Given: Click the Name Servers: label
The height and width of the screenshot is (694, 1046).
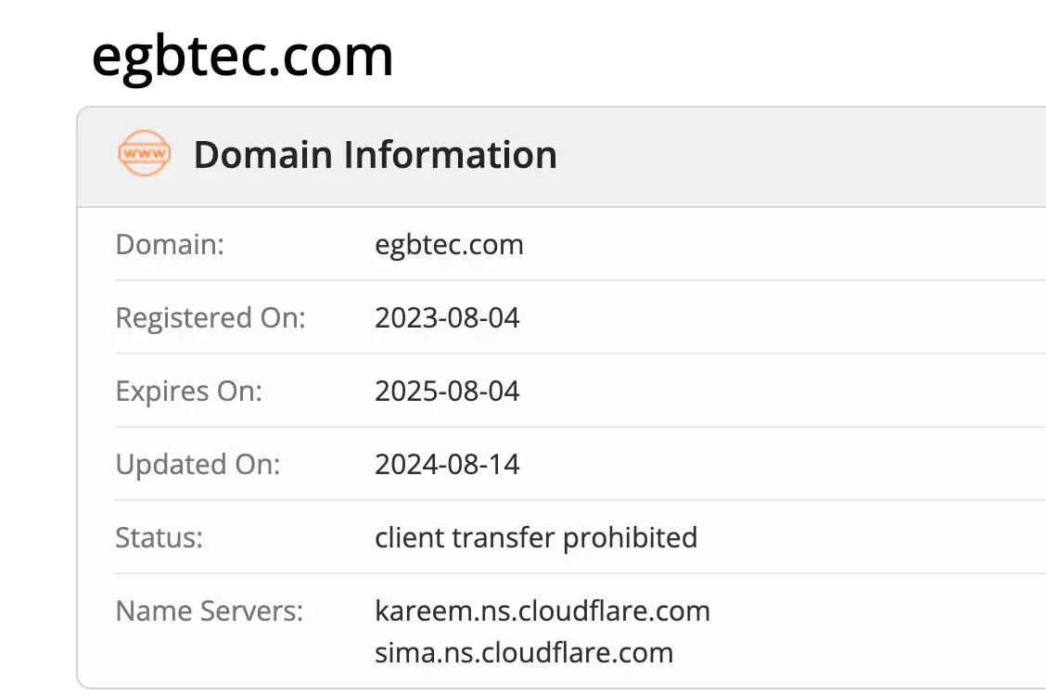Looking at the screenshot, I should 209,611.
